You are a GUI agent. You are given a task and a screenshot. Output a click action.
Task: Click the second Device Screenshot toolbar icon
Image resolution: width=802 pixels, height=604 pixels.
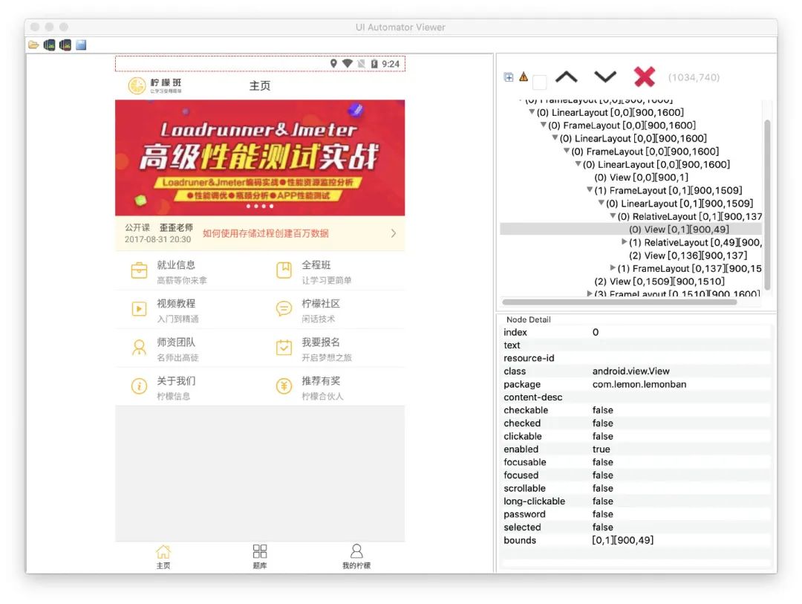click(65, 45)
